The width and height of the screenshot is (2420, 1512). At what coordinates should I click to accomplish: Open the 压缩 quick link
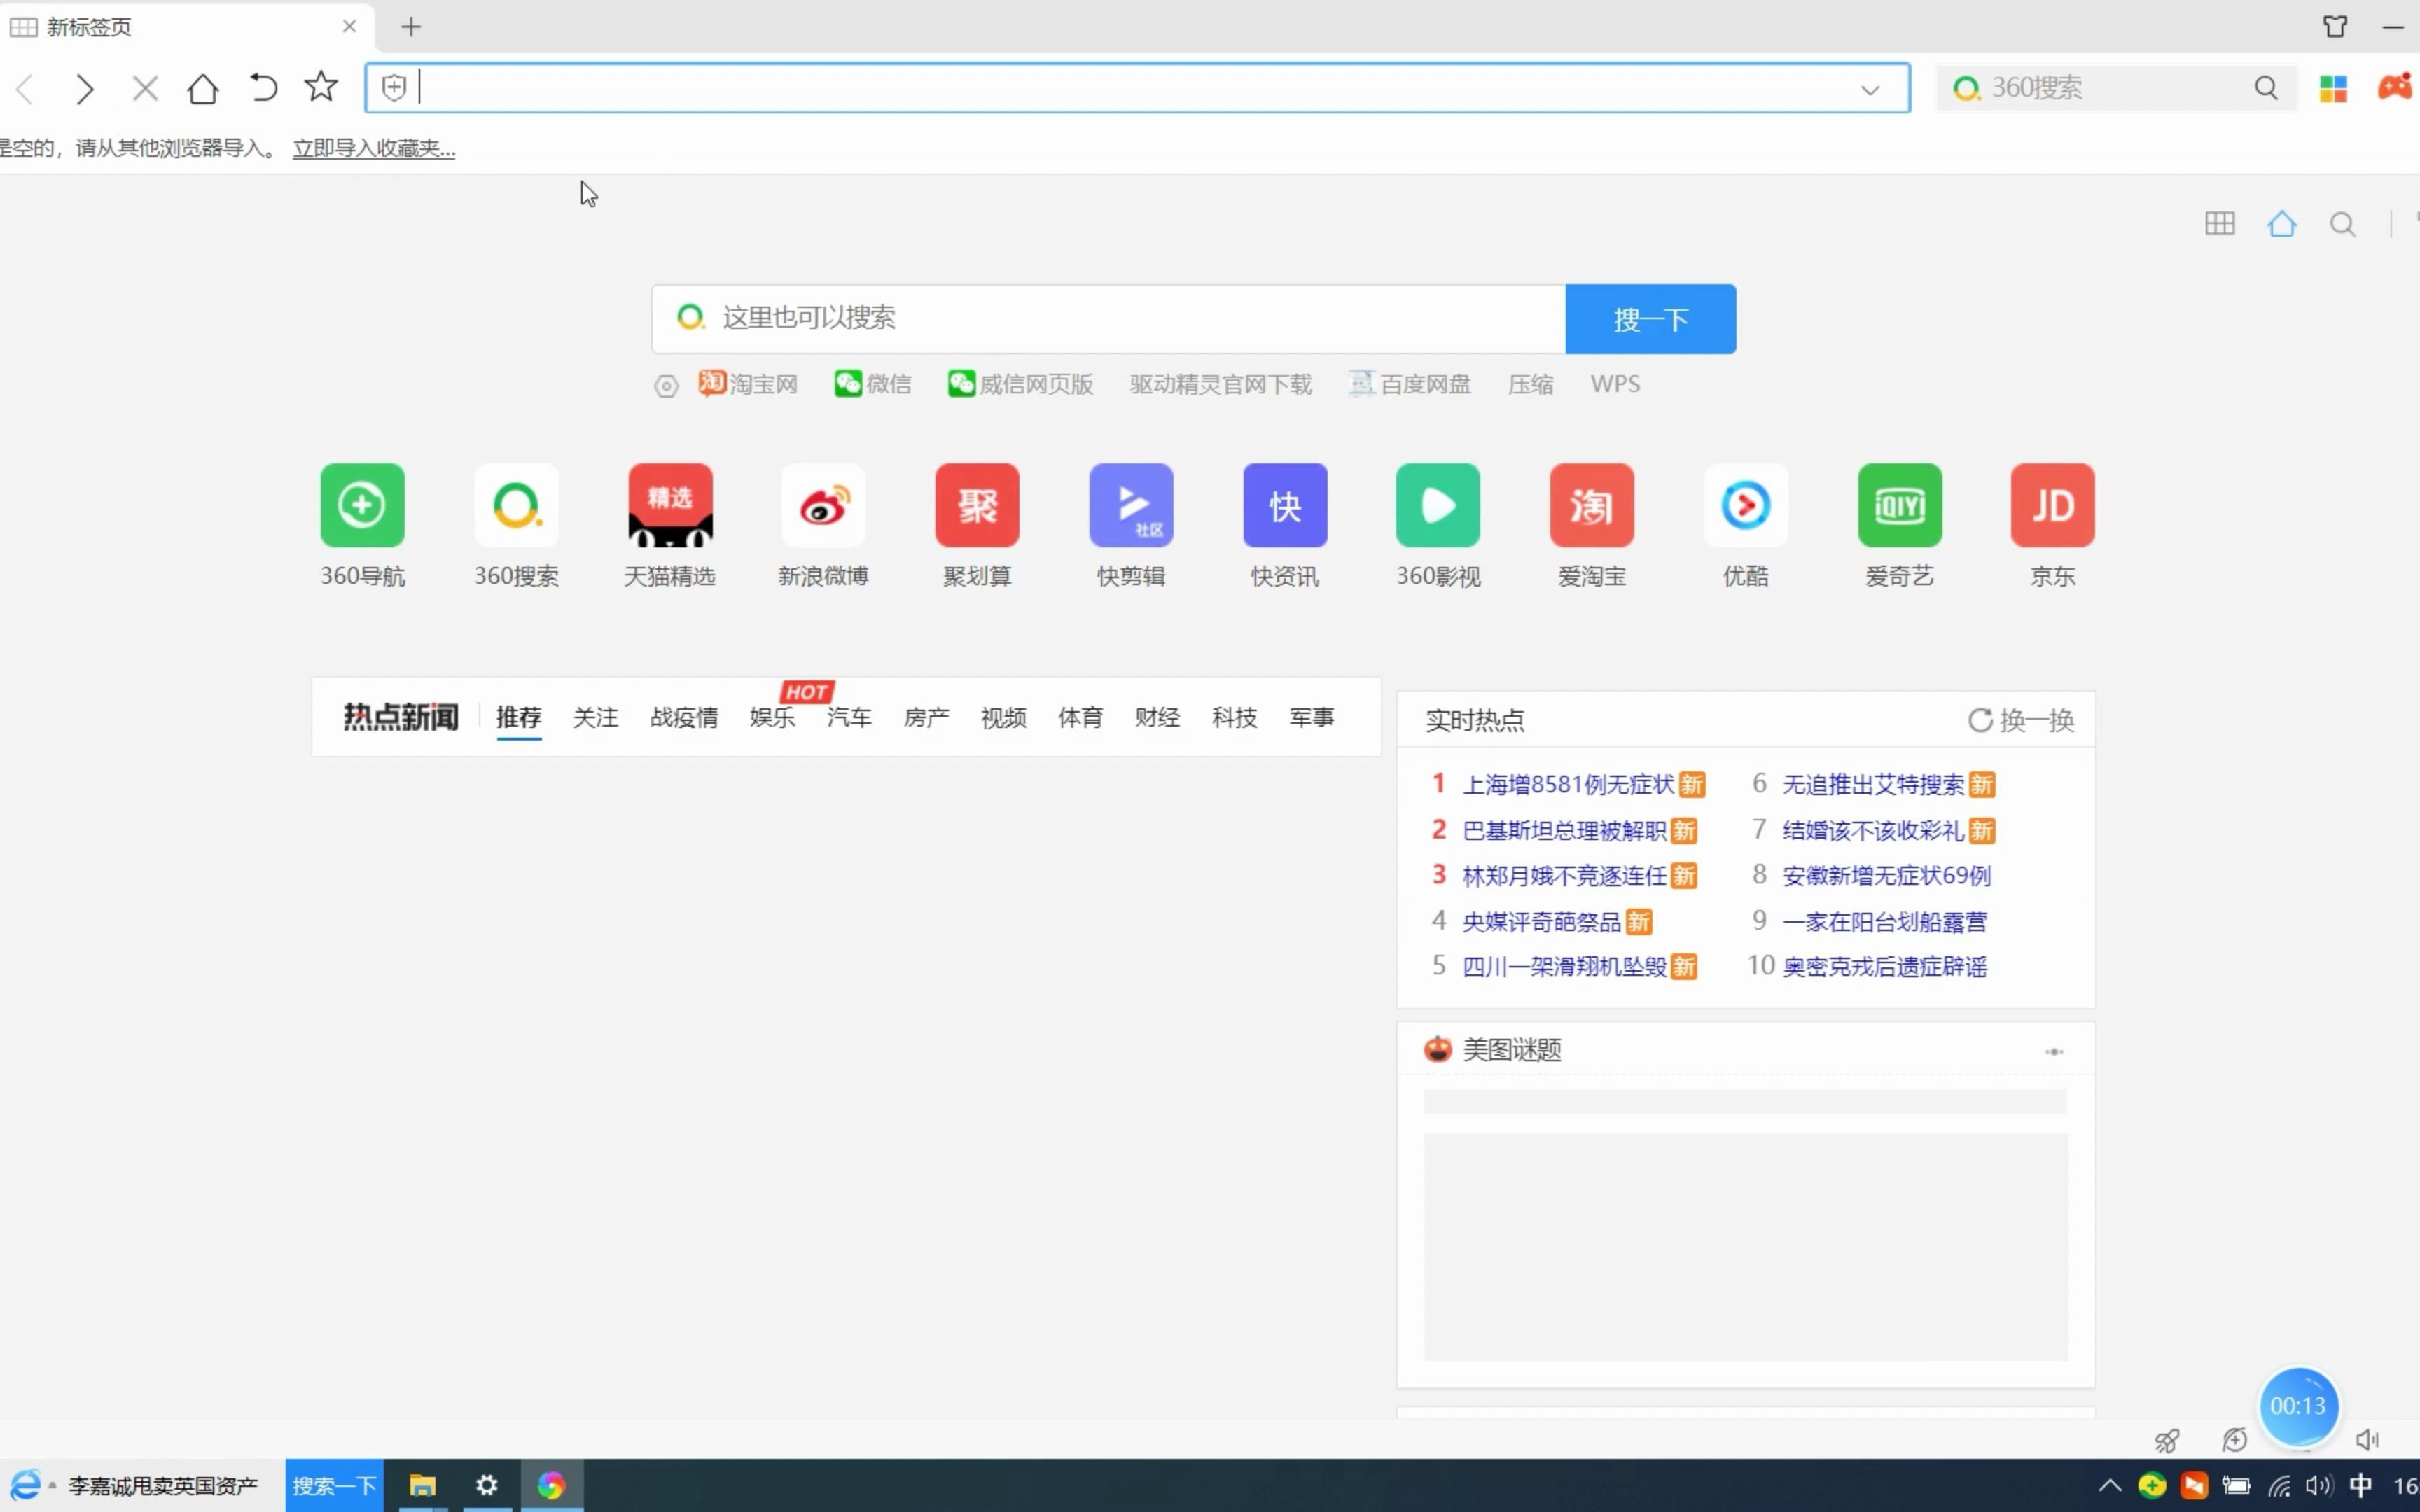[x=1530, y=384]
